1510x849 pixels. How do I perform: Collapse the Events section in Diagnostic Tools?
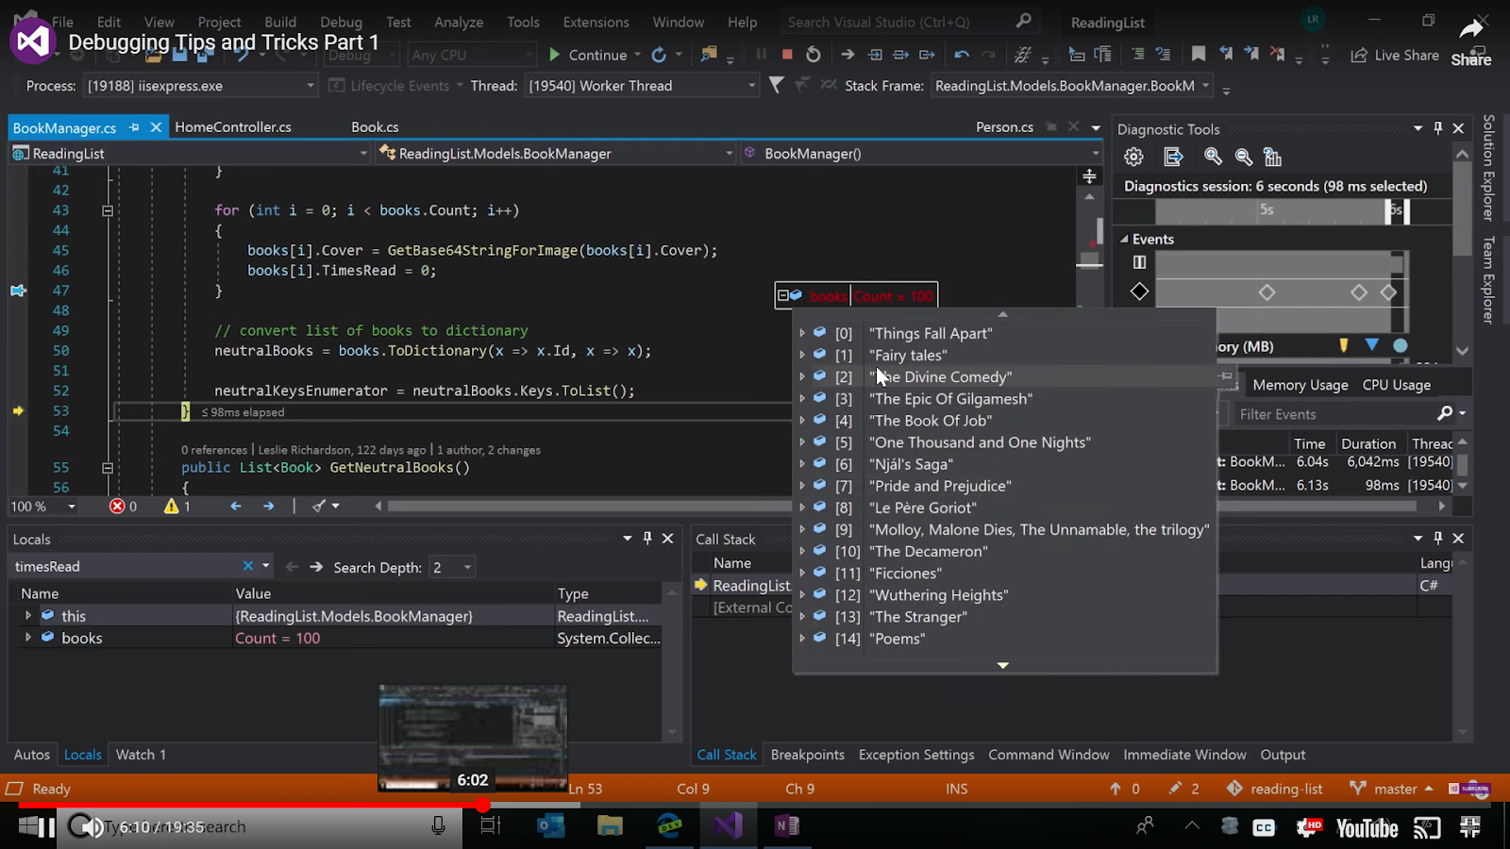click(1124, 240)
